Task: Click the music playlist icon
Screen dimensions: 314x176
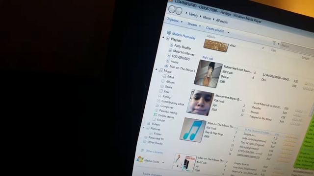Action: click(x=168, y=61)
